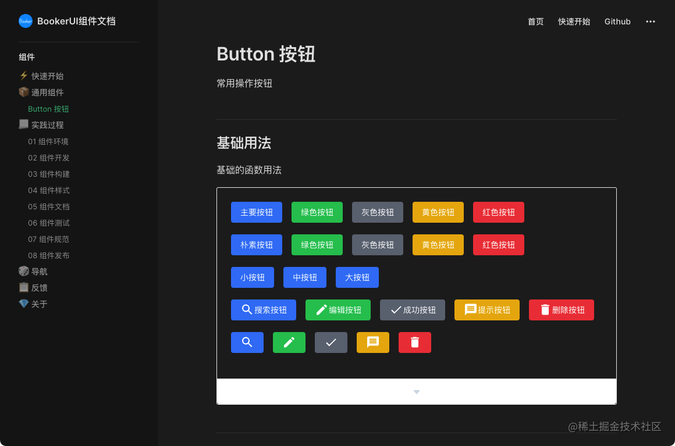Click the BookerUI logo icon

(x=26, y=21)
